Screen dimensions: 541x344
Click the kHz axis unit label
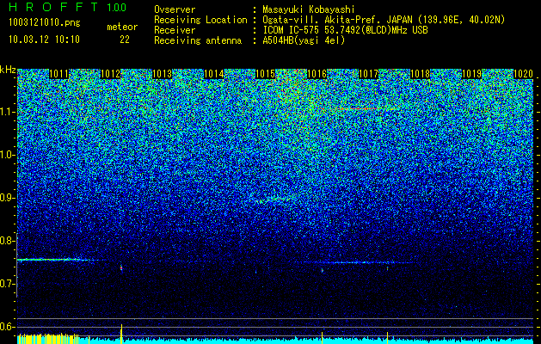(x=8, y=70)
